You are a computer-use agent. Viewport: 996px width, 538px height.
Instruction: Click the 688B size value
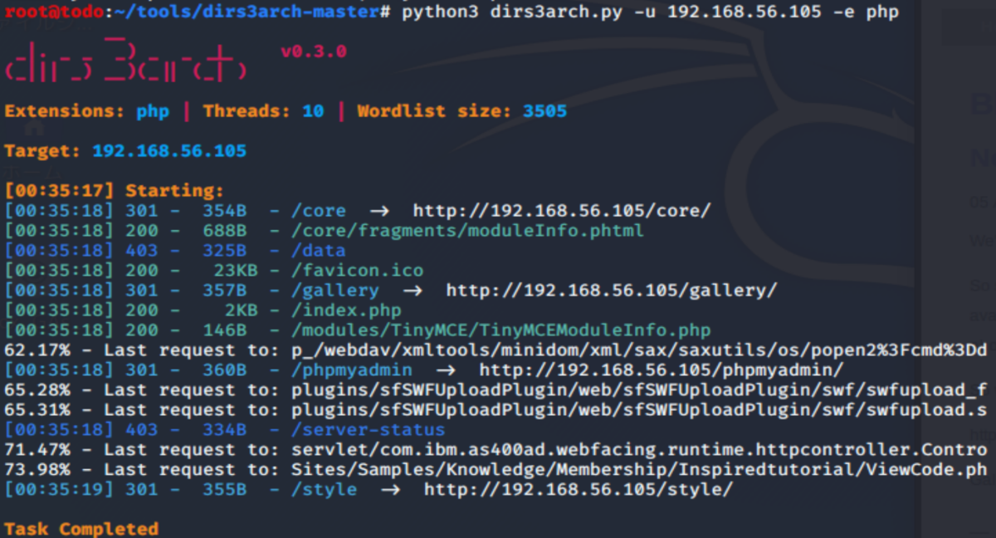[x=225, y=231]
